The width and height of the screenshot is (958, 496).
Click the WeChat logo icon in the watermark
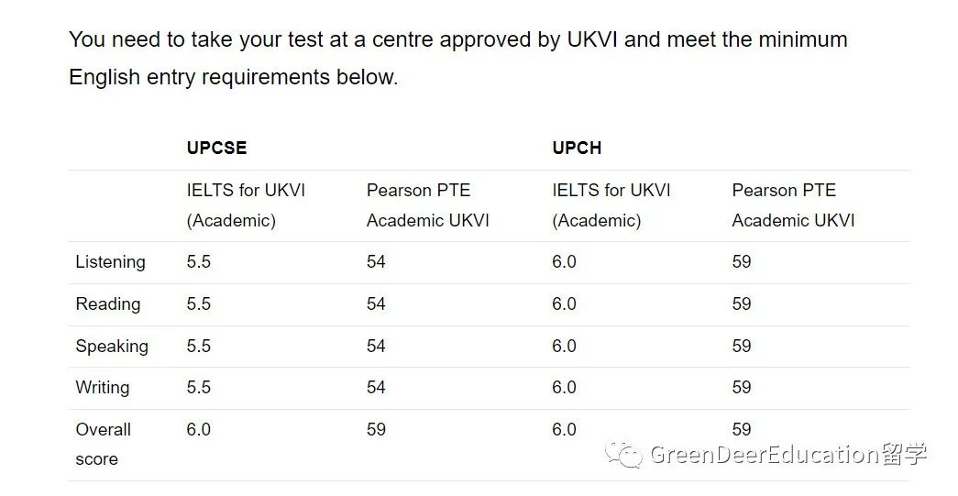(628, 454)
